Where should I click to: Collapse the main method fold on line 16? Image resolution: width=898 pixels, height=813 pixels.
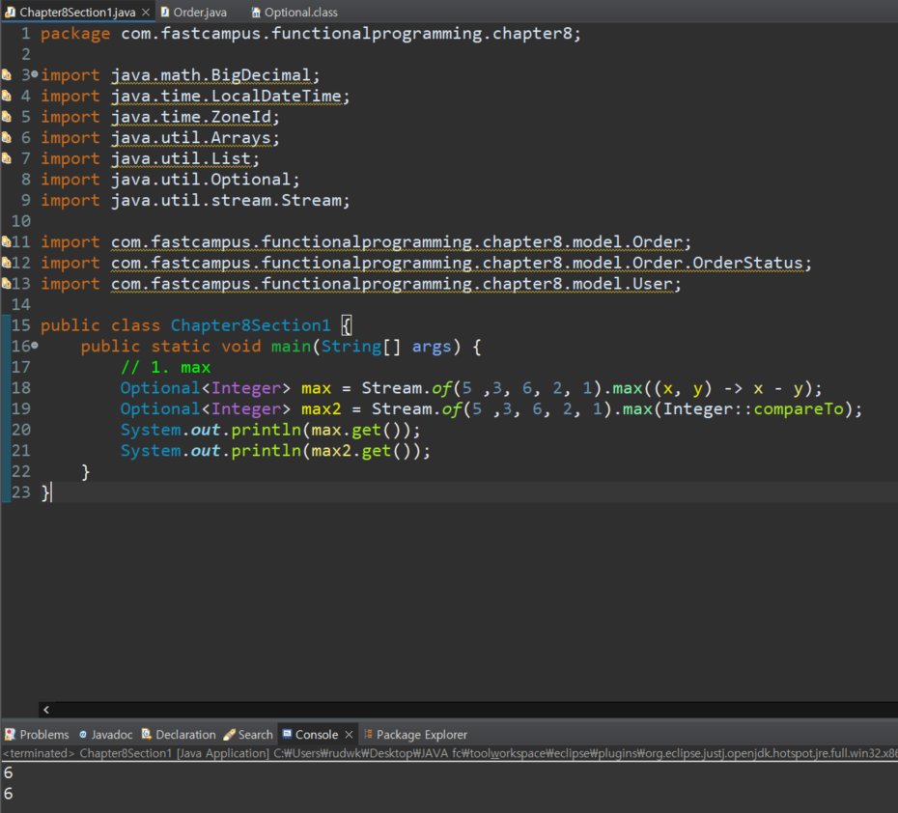point(35,346)
